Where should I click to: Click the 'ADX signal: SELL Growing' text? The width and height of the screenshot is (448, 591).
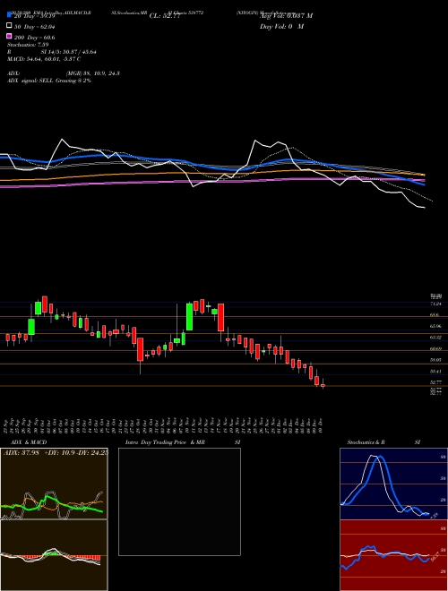(49, 81)
